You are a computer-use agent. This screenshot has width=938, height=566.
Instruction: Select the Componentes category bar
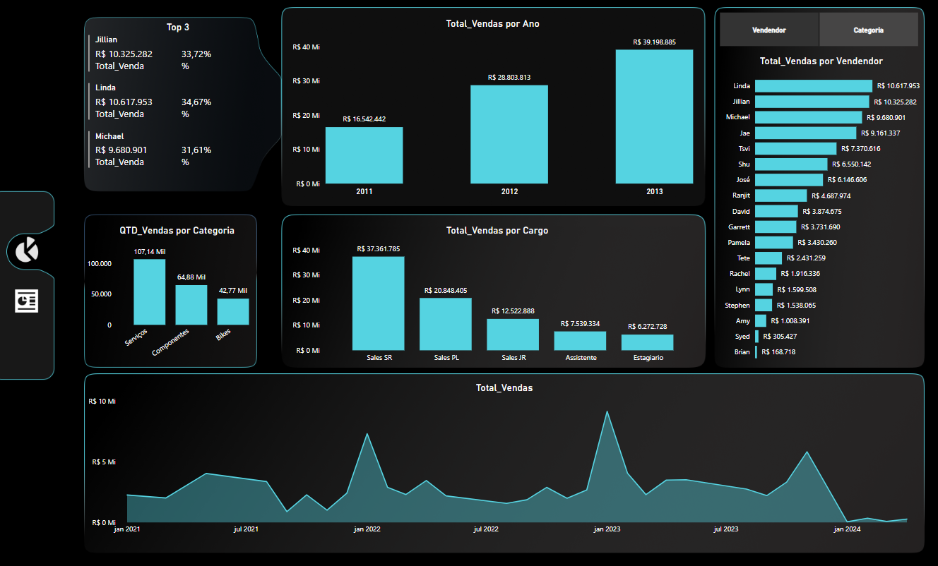click(191, 305)
